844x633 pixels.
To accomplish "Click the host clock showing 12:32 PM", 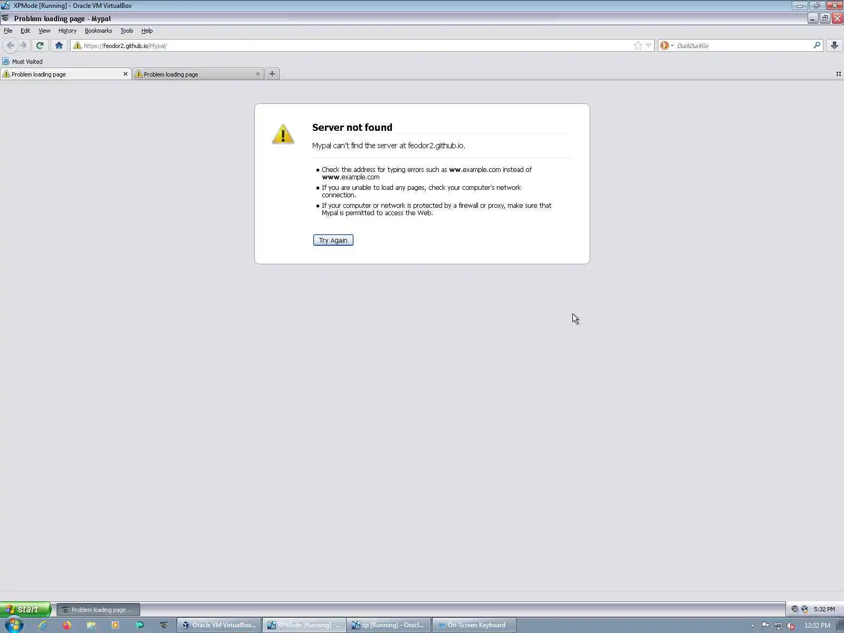I will (817, 626).
